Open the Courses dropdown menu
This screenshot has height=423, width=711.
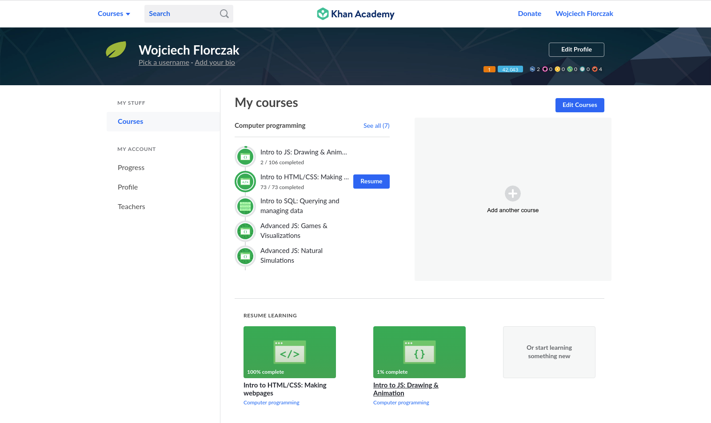(114, 14)
